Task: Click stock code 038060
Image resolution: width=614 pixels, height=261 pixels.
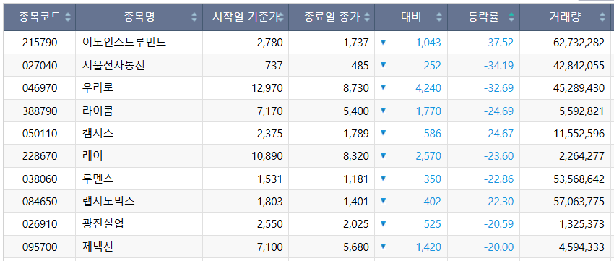Action: click(x=40, y=179)
